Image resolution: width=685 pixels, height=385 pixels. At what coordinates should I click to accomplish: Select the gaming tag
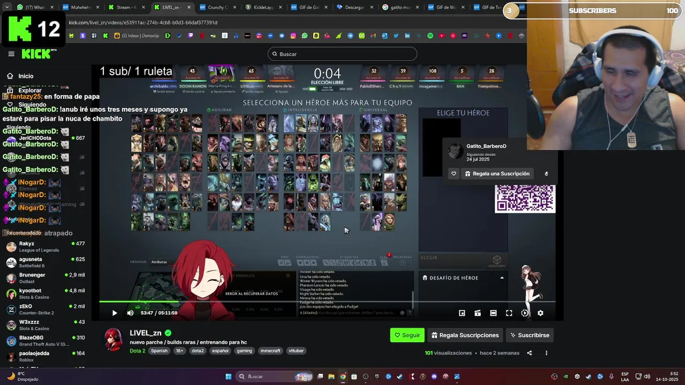[x=245, y=351]
